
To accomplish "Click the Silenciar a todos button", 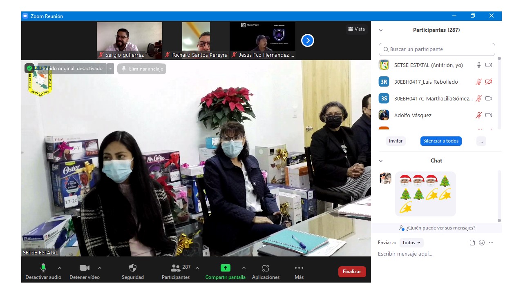I will (441, 141).
